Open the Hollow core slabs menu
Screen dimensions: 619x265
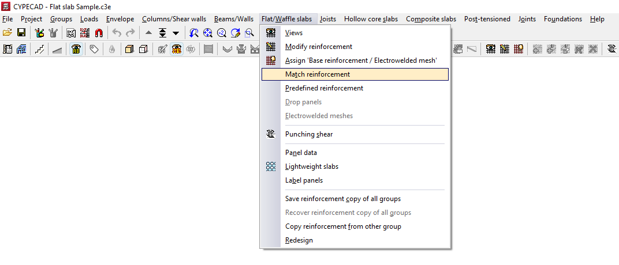coord(371,19)
